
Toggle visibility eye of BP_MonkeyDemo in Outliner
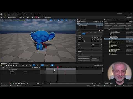coord(104,39)
